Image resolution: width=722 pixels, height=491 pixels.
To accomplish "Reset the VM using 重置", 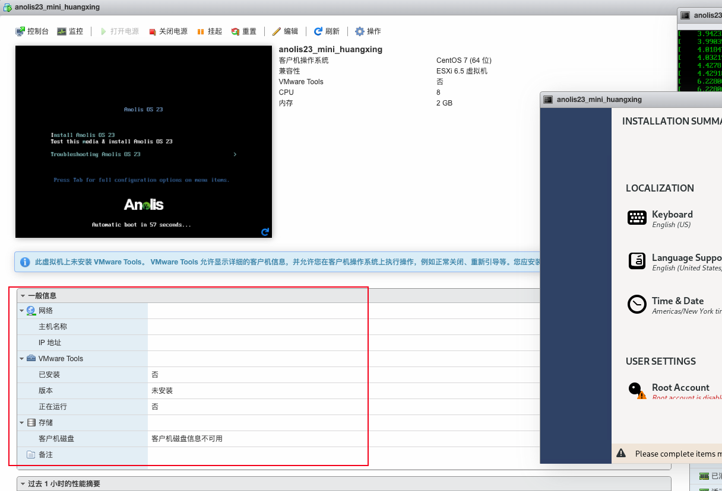I will [243, 31].
